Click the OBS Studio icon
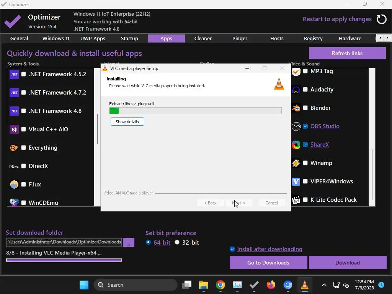Screen dimensions: 392x294 pyautogui.click(x=296, y=126)
